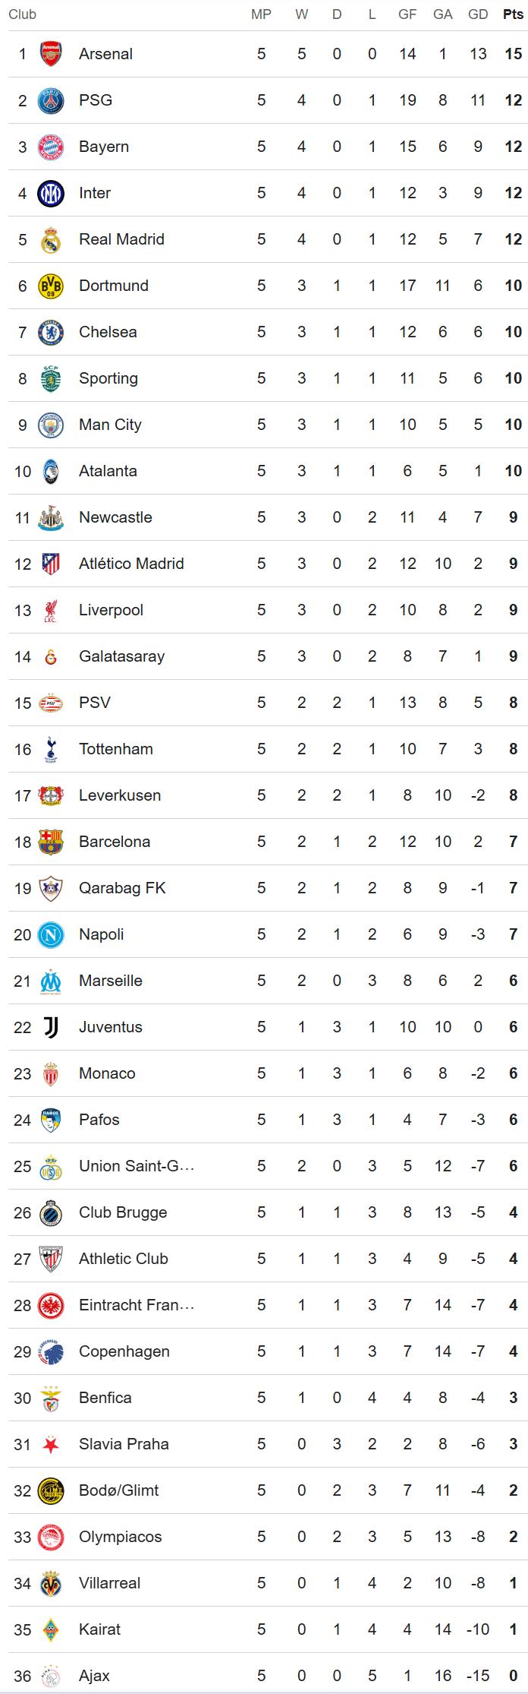Viewport: 528px width, 1694px height.
Task: Click the Pts column header
Action: tap(513, 14)
